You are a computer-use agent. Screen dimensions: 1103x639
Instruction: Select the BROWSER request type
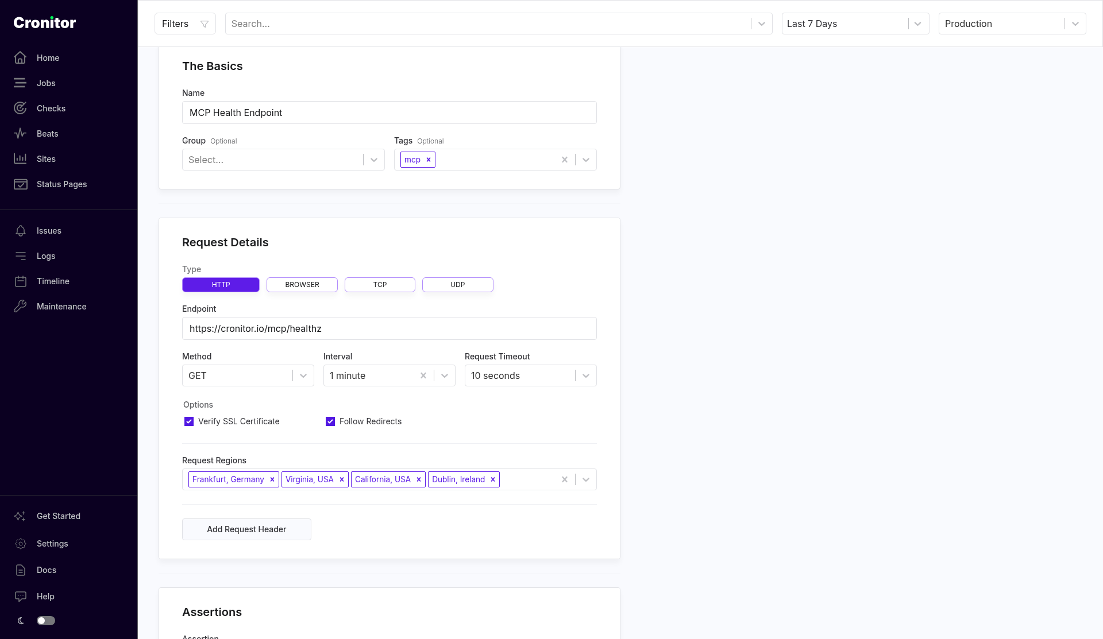(x=302, y=285)
